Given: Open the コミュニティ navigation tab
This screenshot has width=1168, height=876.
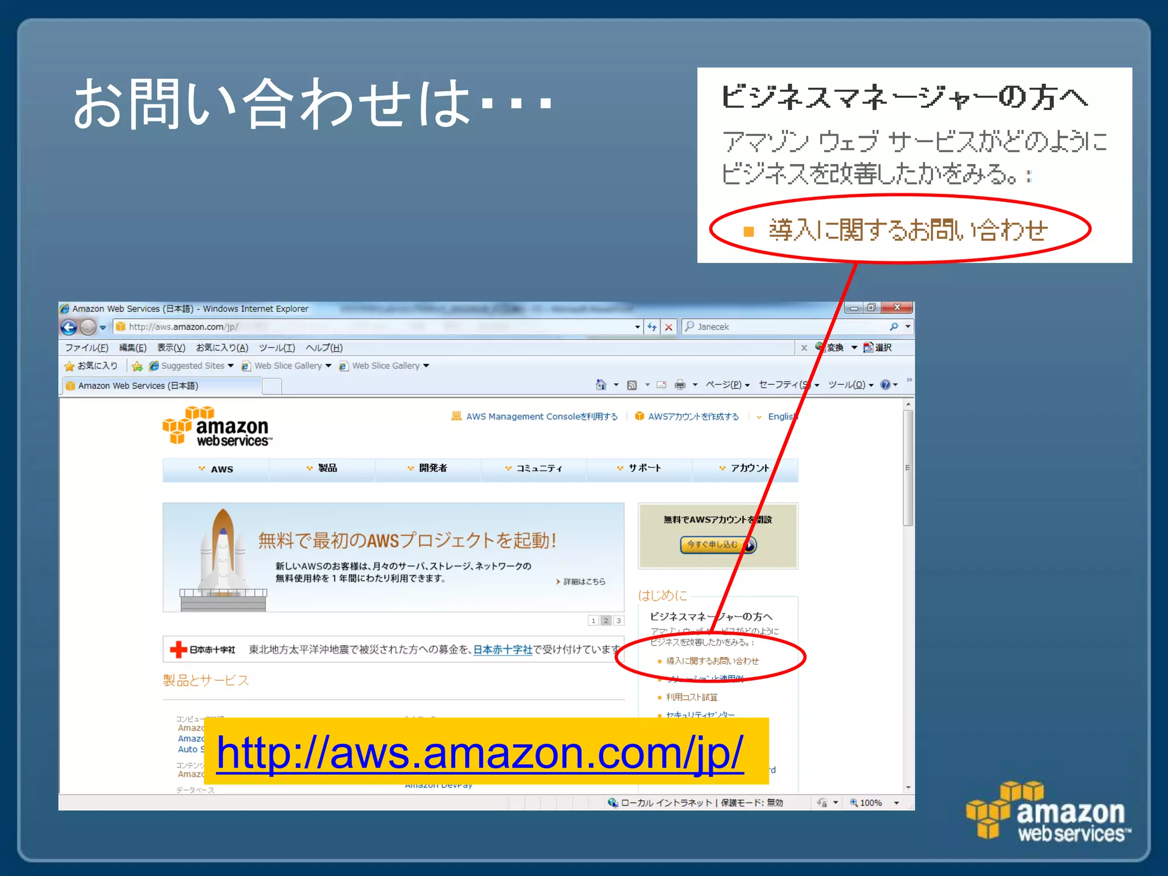Looking at the screenshot, I should [534, 469].
